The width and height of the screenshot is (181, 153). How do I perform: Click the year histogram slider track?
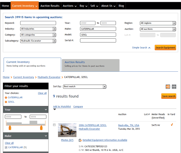[x=26, y=123]
